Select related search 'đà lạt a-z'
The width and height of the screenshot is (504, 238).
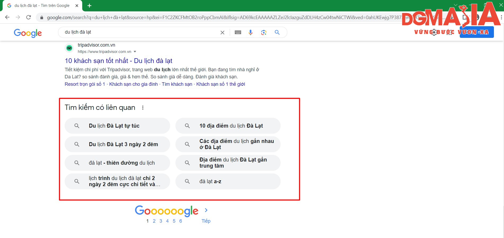228,181
